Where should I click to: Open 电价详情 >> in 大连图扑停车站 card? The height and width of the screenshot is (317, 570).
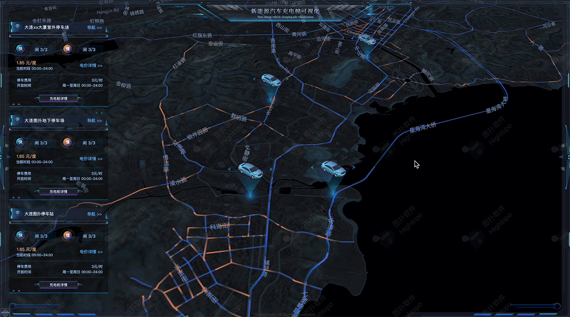tap(91, 252)
